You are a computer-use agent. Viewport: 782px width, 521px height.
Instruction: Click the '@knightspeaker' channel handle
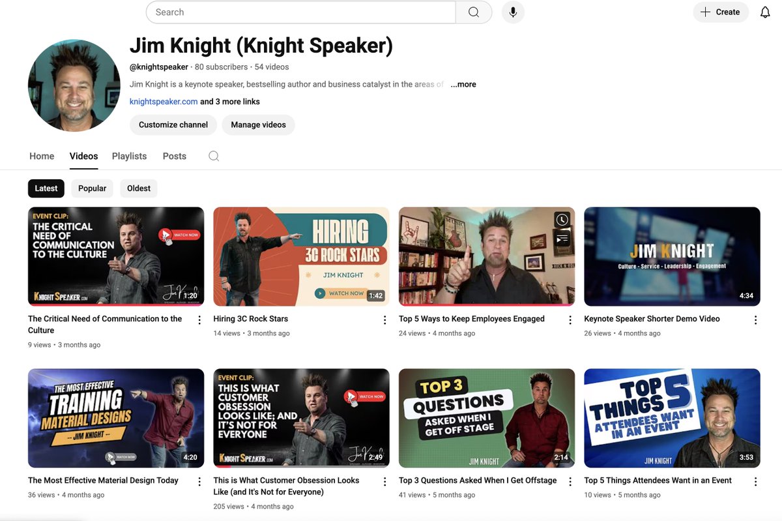coord(159,67)
